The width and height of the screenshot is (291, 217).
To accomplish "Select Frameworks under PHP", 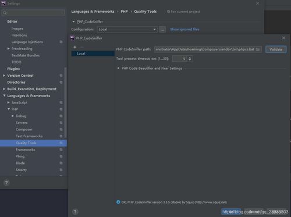I will pyautogui.click(x=26, y=150).
